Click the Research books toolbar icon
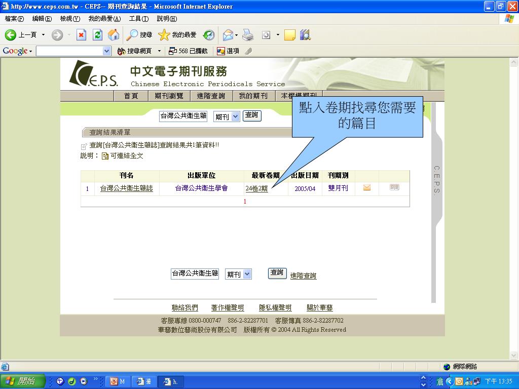Screen dimensions: 519x389 coord(305,35)
